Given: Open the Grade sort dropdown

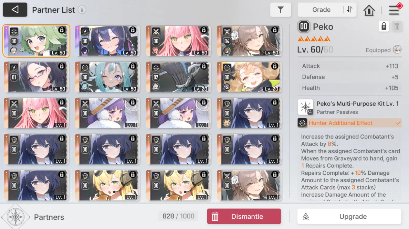Looking at the screenshot, I should 321,10.
